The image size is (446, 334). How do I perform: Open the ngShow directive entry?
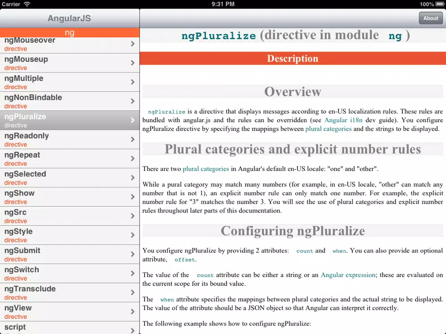coord(70,197)
